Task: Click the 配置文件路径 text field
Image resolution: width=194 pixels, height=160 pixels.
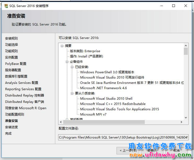Action: click(x=123, y=137)
